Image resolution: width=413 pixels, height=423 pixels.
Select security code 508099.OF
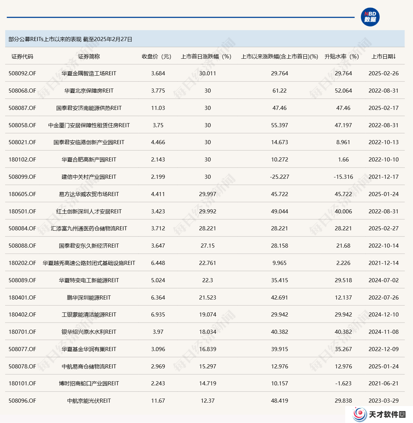(x=22, y=177)
